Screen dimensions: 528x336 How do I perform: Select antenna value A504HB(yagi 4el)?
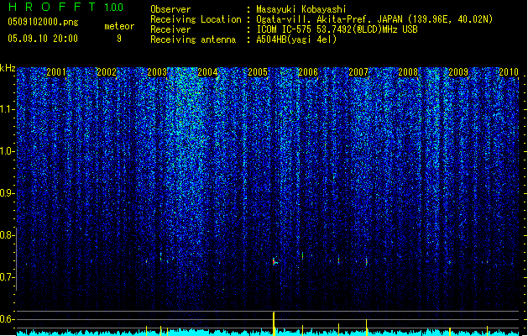pos(296,39)
